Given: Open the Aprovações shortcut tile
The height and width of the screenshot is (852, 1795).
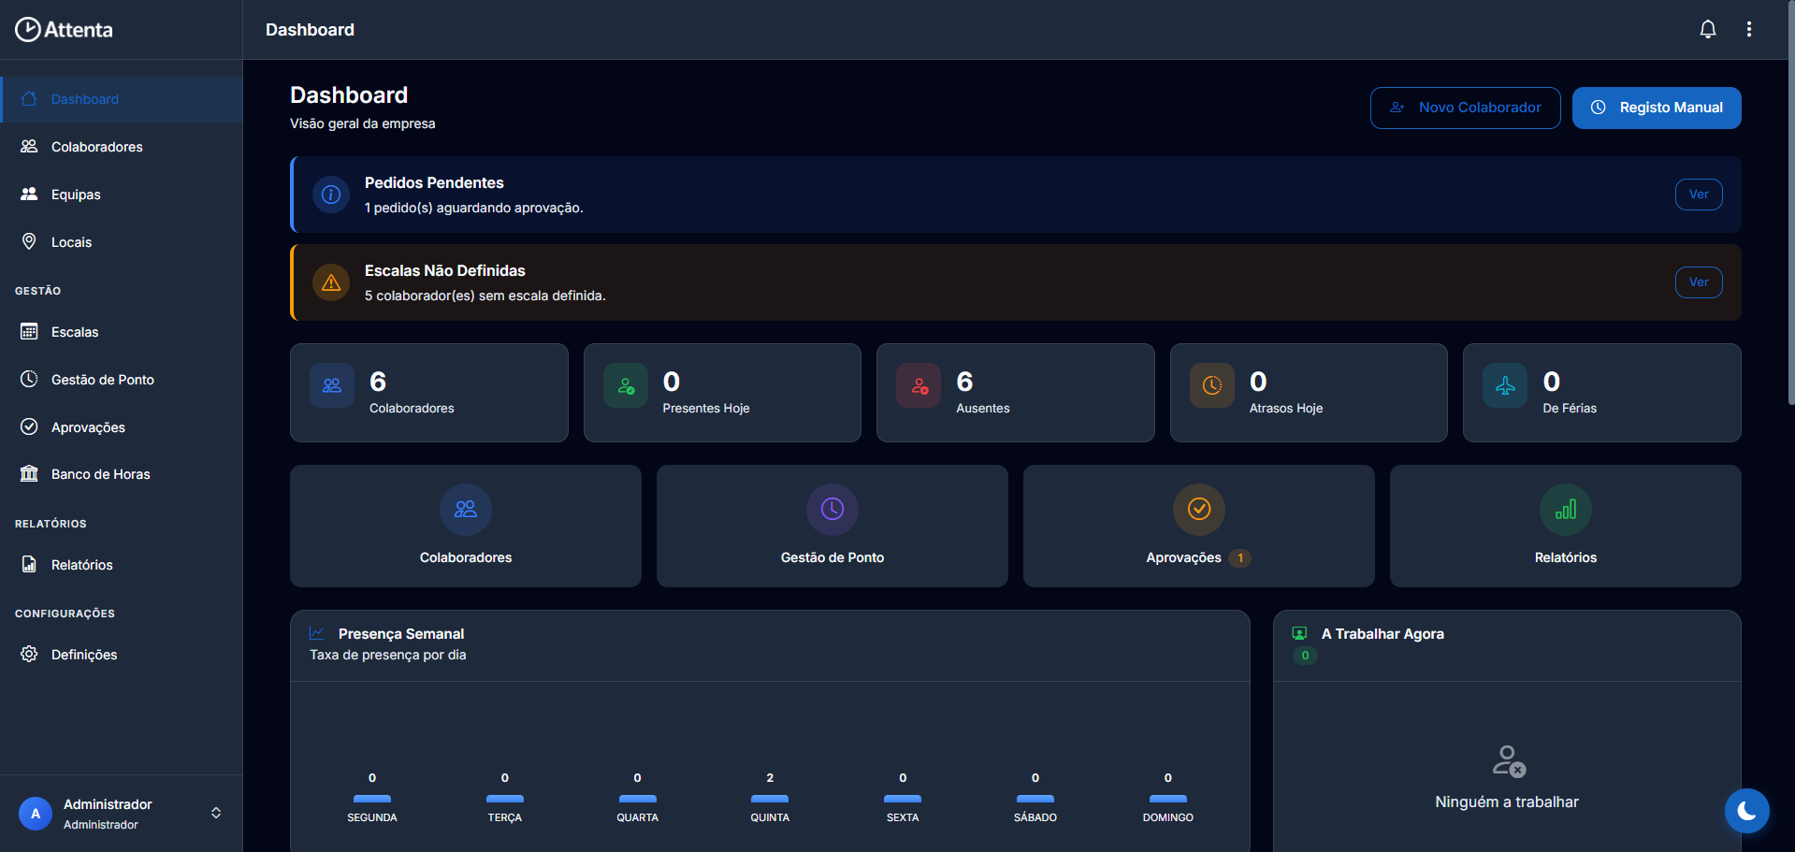Looking at the screenshot, I should (1199, 526).
